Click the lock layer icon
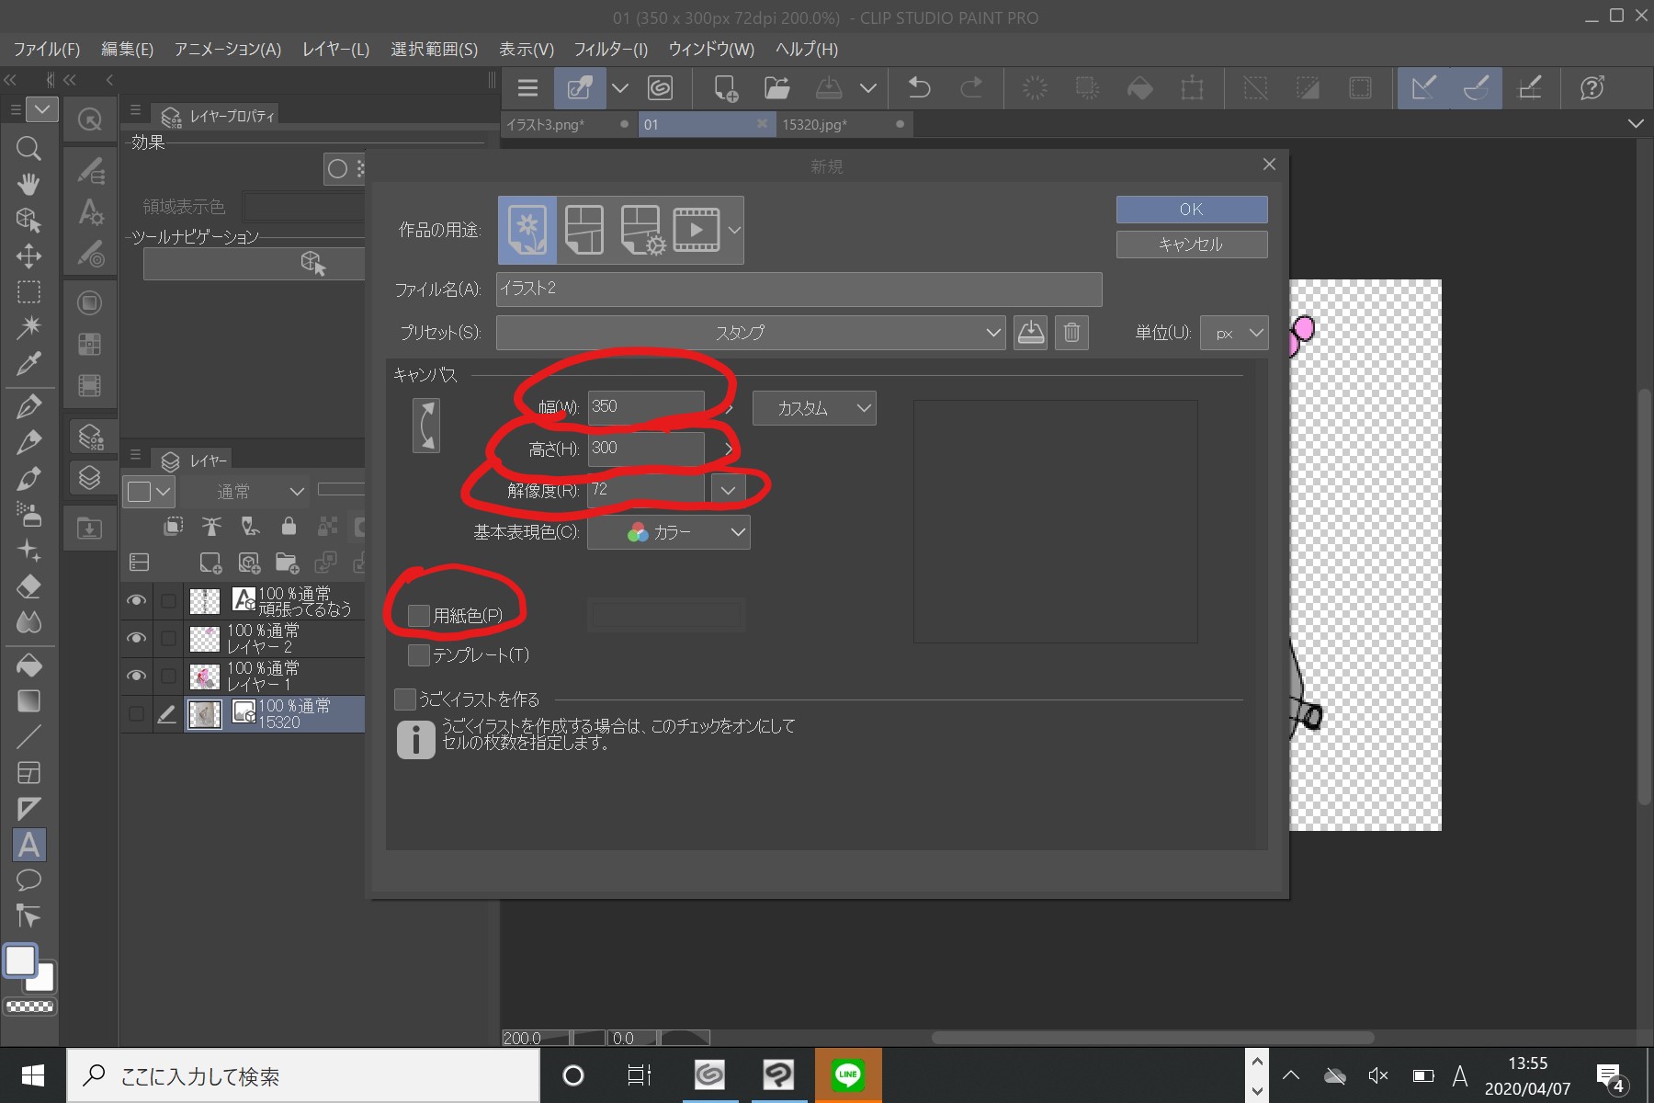Screen dimensions: 1654x1103 [x=289, y=526]
